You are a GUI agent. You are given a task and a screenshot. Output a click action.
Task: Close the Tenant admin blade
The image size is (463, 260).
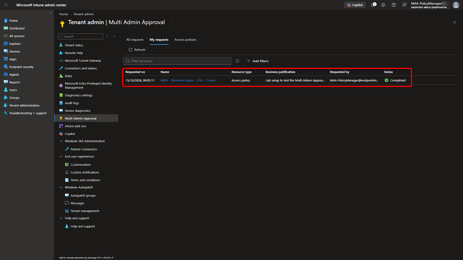(454, 22)
